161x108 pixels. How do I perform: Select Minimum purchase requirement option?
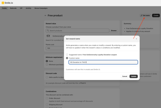pos(47,65)
